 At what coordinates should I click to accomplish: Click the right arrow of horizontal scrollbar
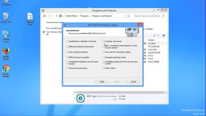(x=166, y=92)
